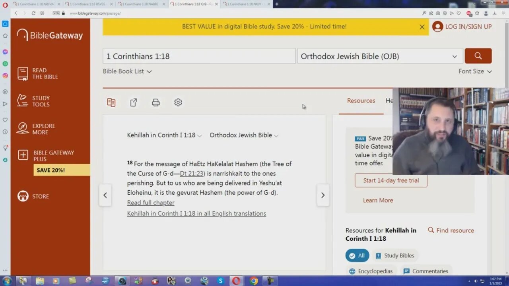Click the share passage icon
Image resolution: width=509 pixels, height=286 pixels.
click(134, 102)
